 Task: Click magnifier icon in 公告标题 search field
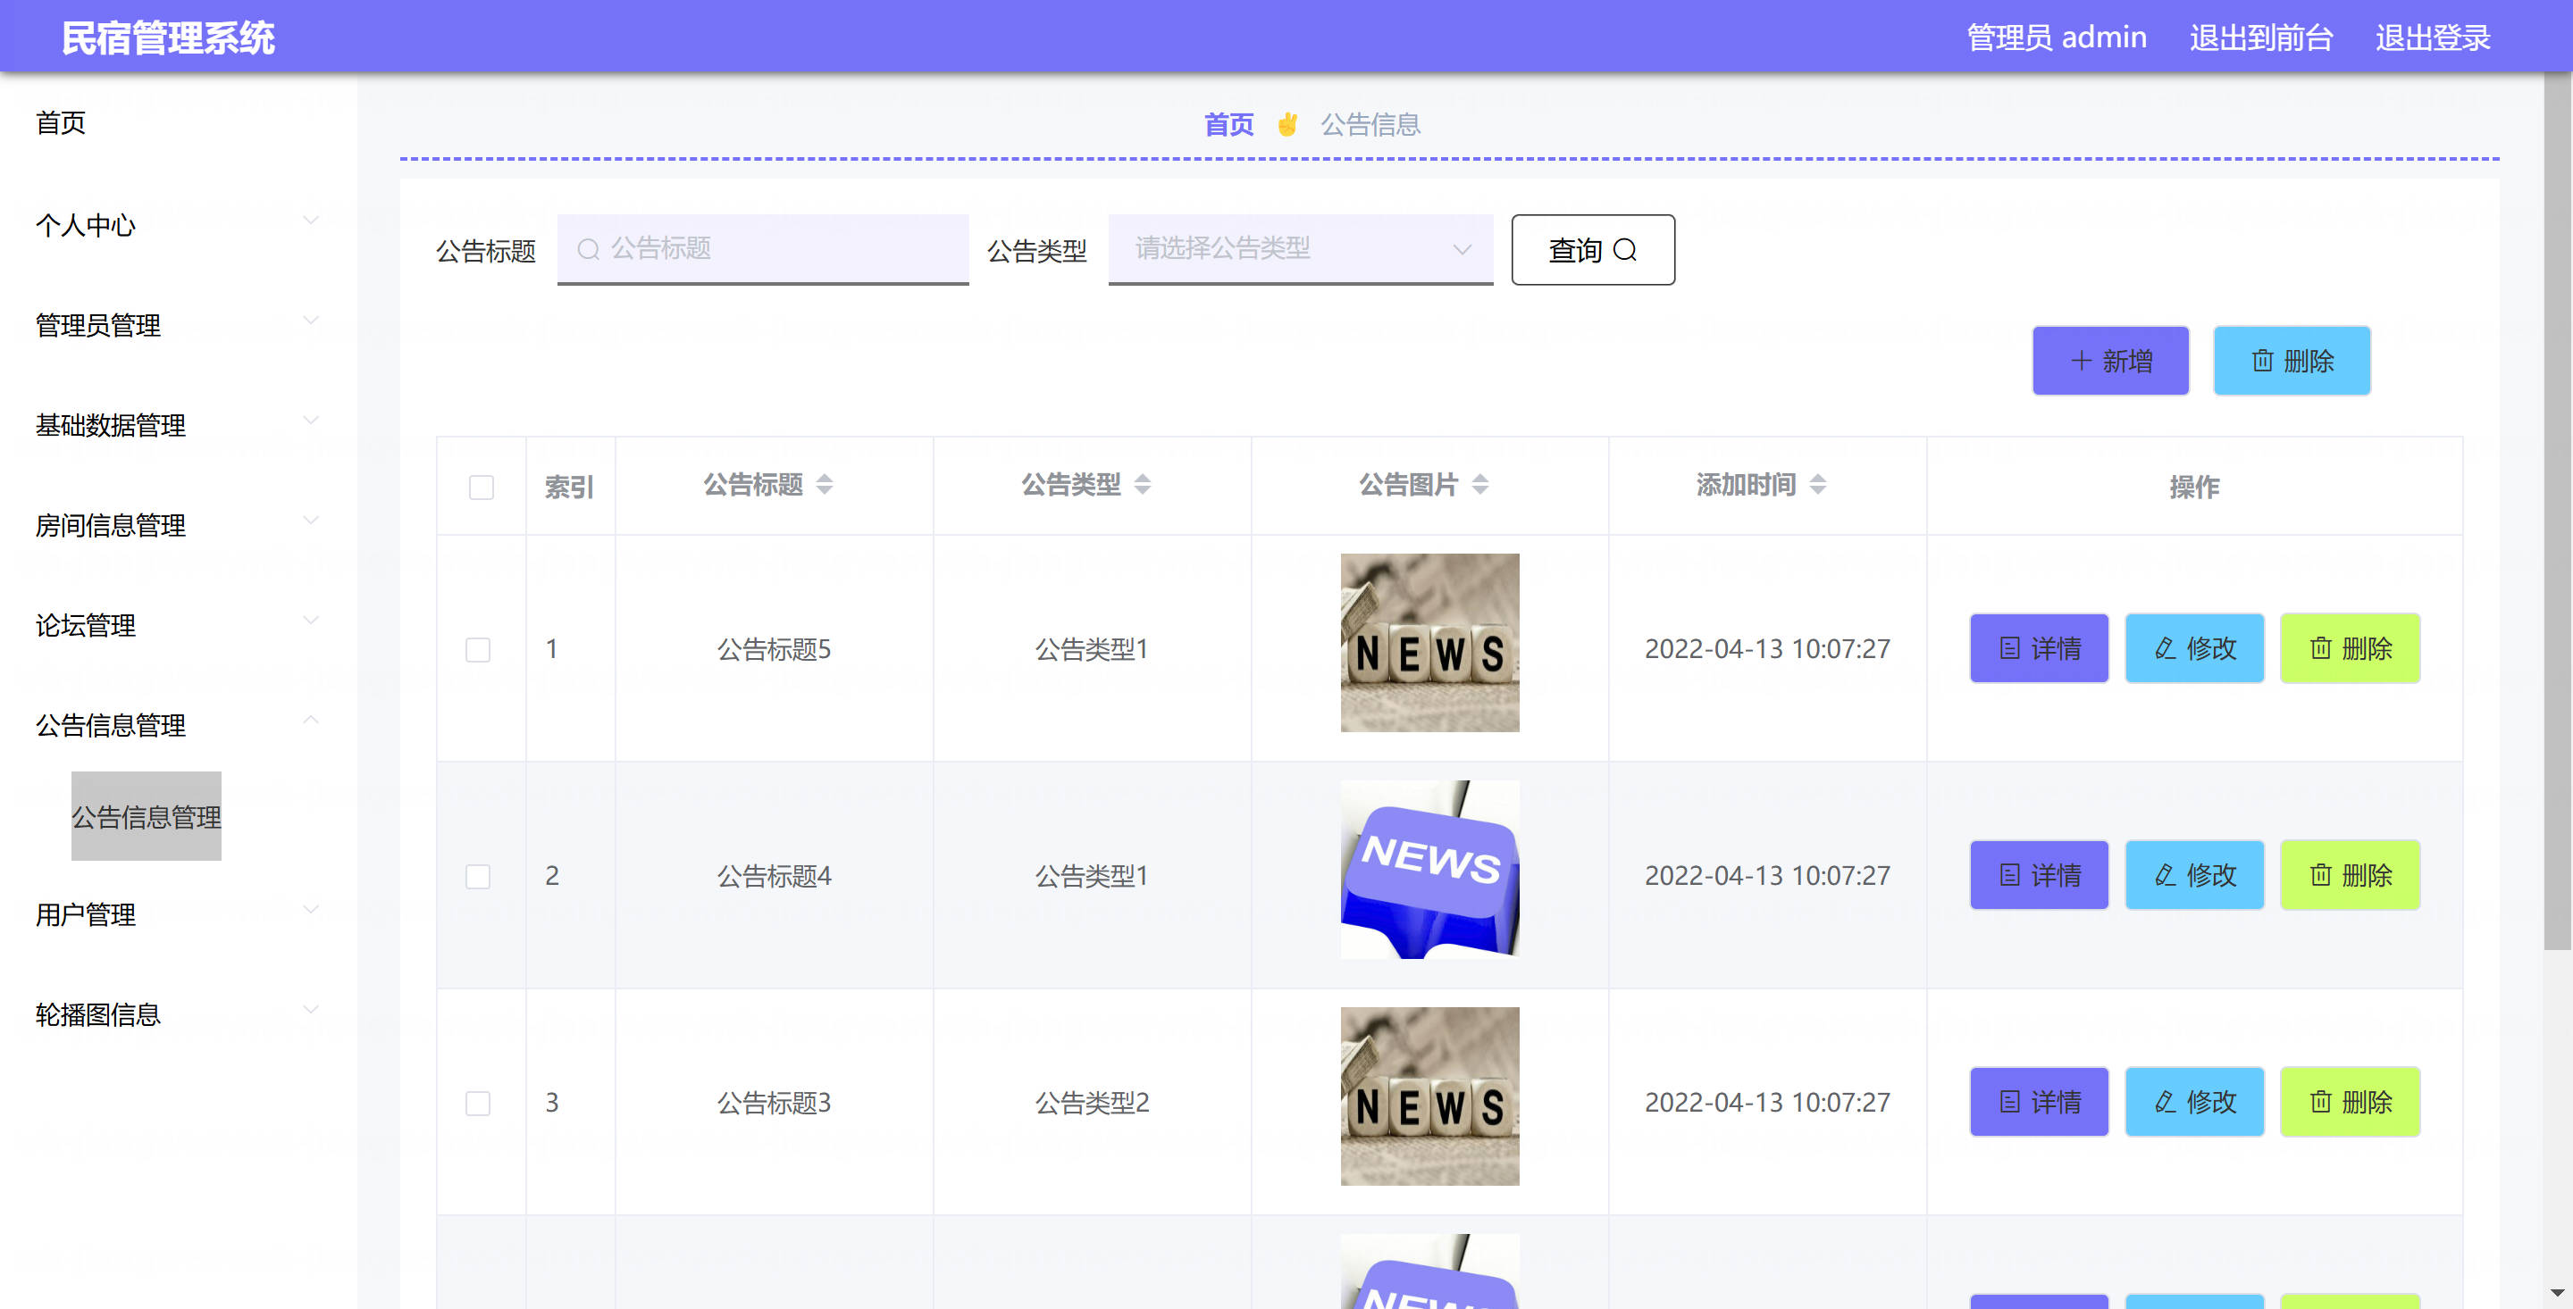pos(589,248)
